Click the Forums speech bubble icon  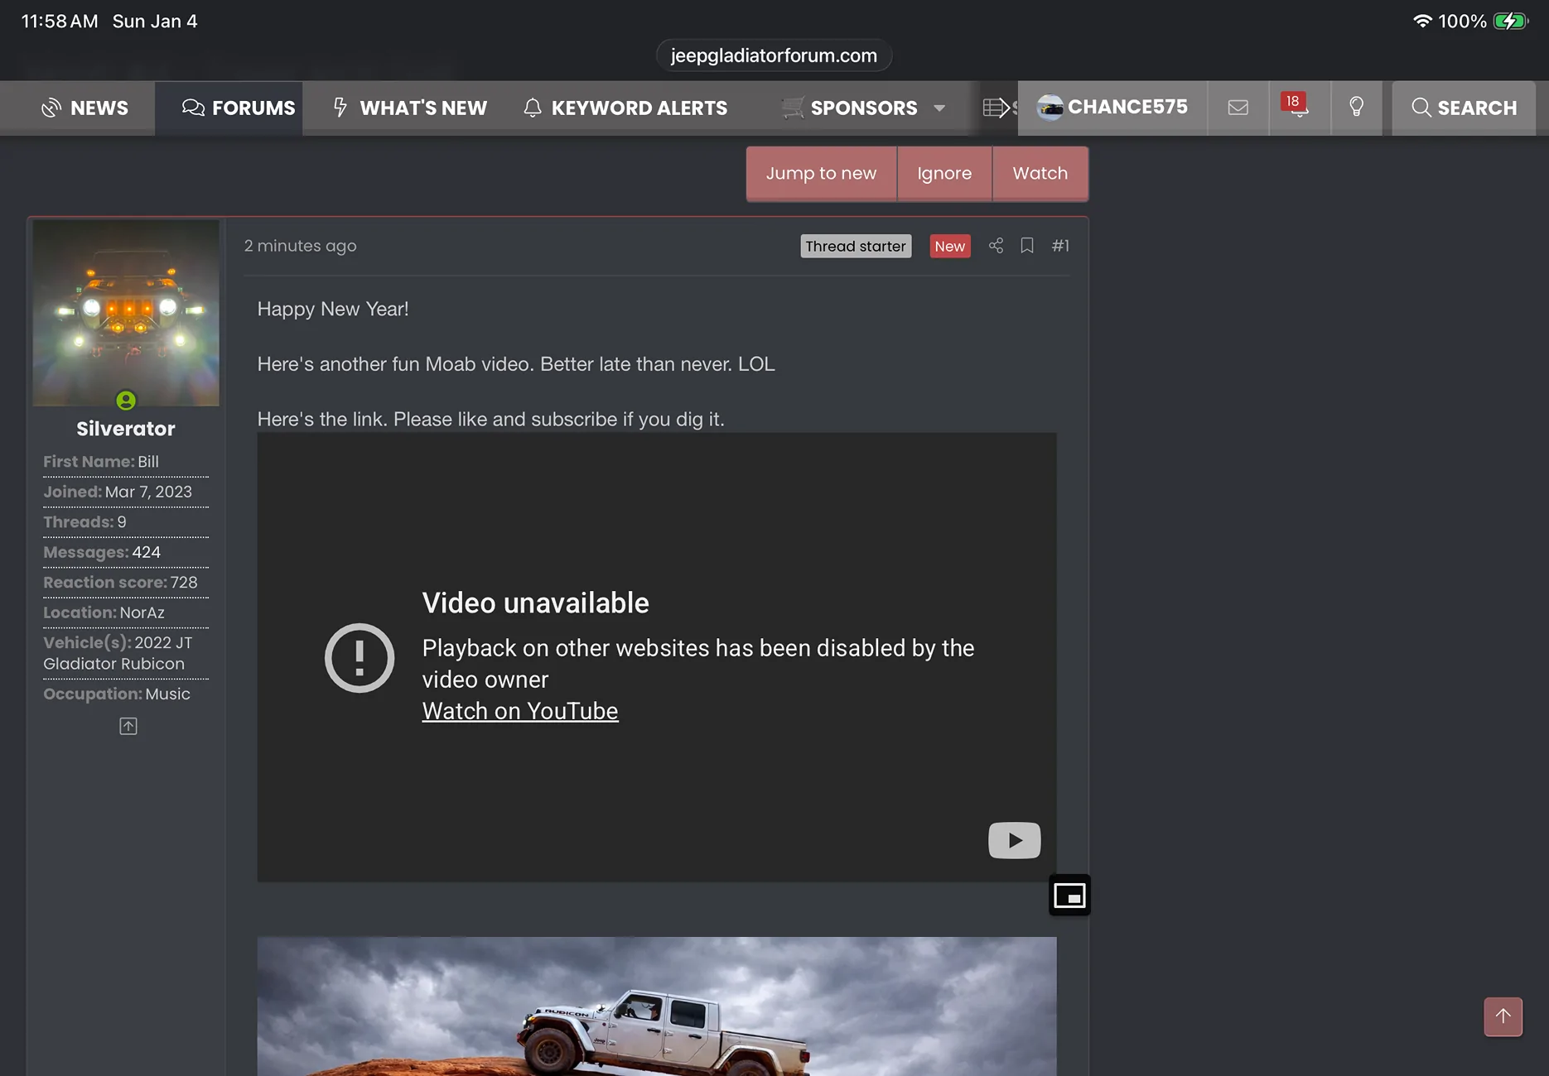tap(192, 108)
